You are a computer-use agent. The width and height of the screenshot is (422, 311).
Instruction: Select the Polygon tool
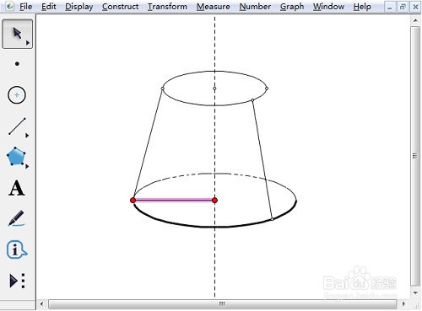coord(16,157)
